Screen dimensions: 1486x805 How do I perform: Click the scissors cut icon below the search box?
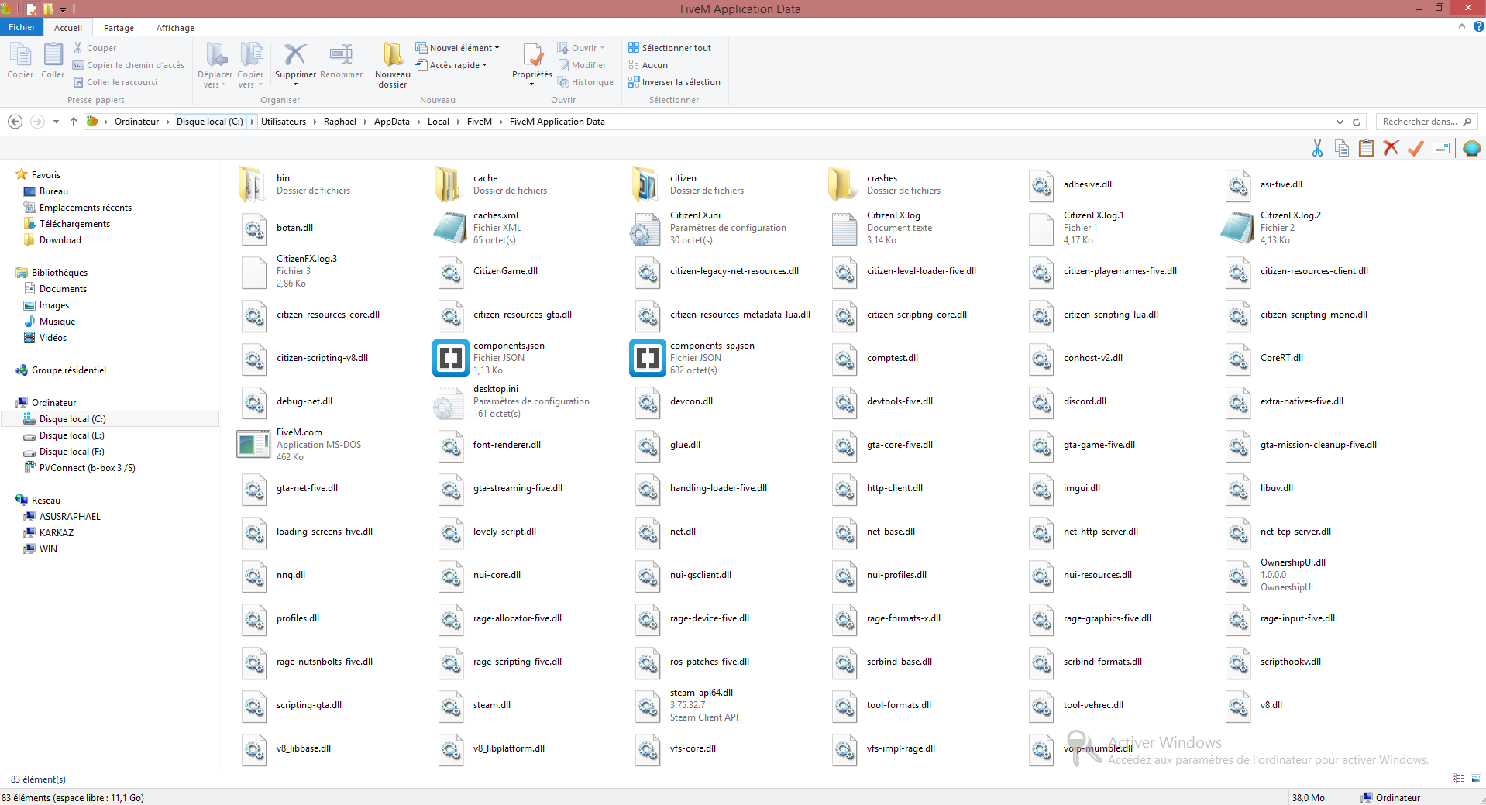[1317, 148]
